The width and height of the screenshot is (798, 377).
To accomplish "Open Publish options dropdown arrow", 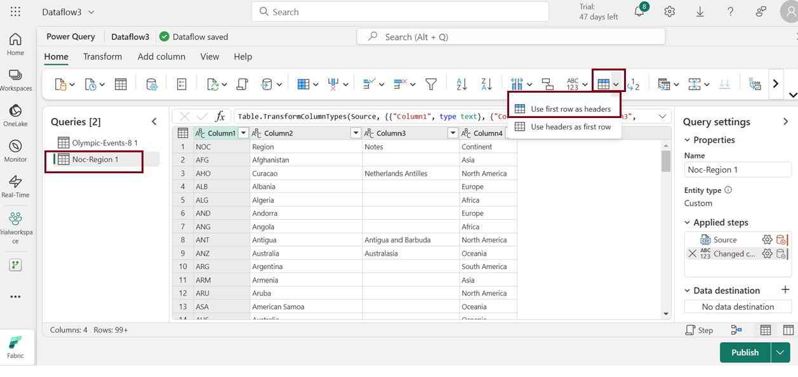I will (x=780, y=352).
